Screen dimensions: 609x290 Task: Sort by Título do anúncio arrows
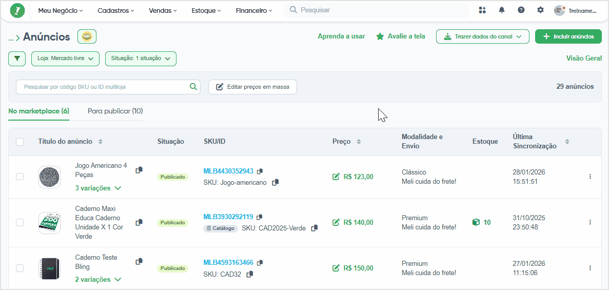click(x=100, y=142)
